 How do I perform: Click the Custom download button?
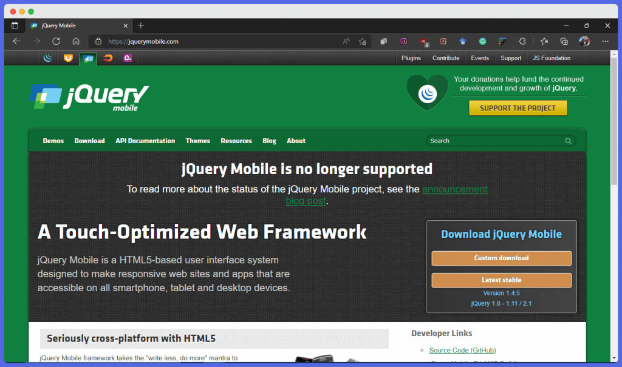[x=501, y=258]
